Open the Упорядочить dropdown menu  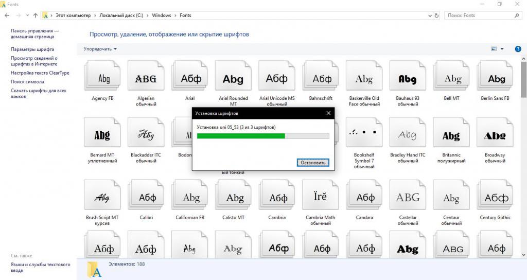click(100, 49)
